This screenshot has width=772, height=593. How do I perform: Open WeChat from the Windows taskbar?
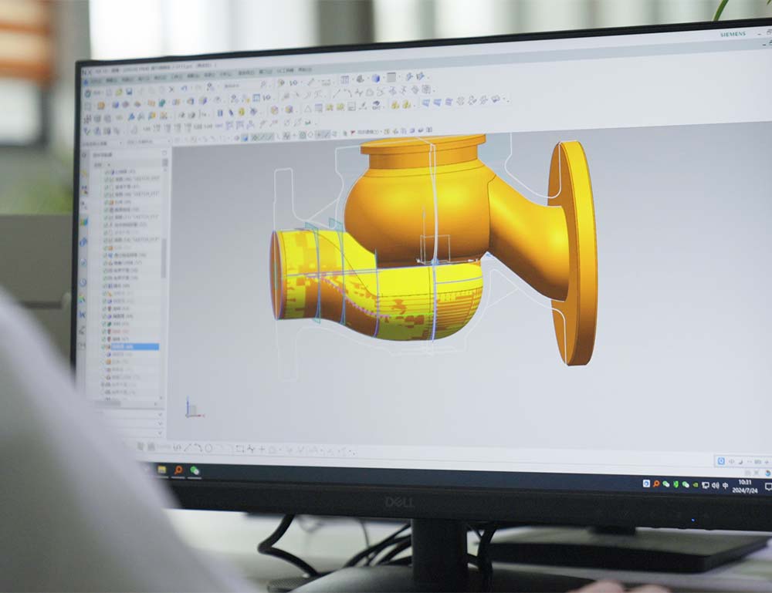tap(195, 471)
